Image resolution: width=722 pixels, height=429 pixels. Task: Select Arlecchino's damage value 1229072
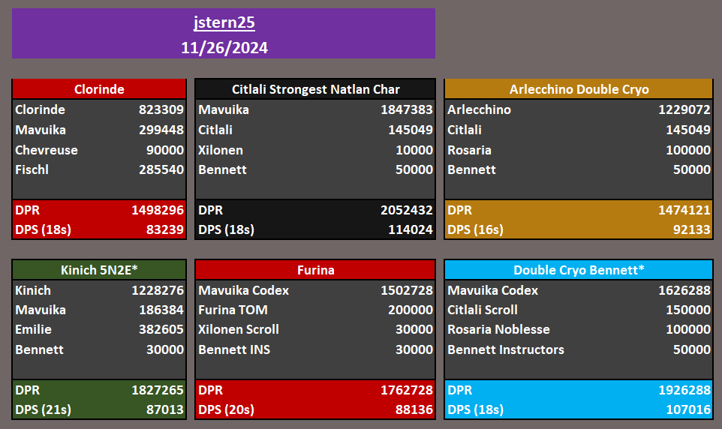(x=684, y=109)
